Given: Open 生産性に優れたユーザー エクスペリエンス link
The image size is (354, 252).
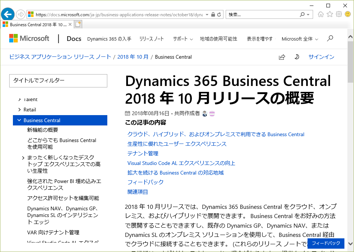Looking at the screenshot, I should click(x=177, y=144).
